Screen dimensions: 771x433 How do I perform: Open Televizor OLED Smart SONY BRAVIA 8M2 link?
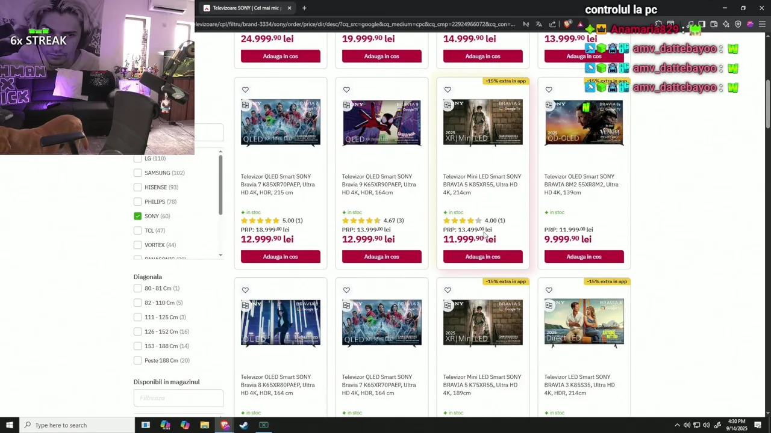pos(581,185)
